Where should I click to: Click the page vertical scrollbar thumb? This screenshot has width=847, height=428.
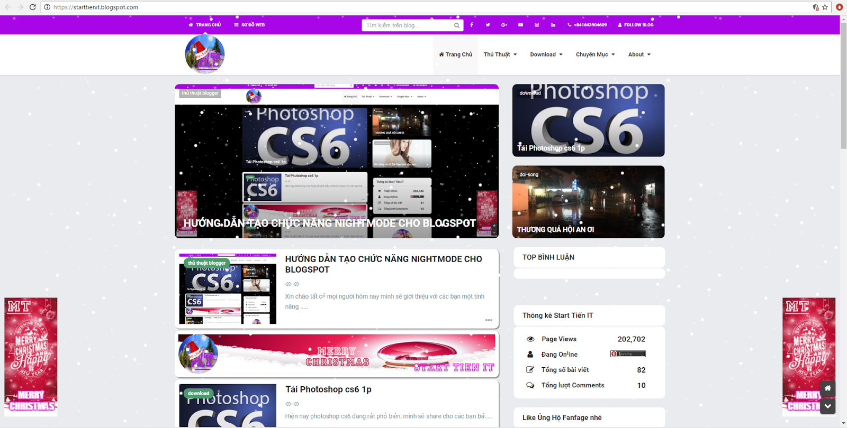[843, 86]
